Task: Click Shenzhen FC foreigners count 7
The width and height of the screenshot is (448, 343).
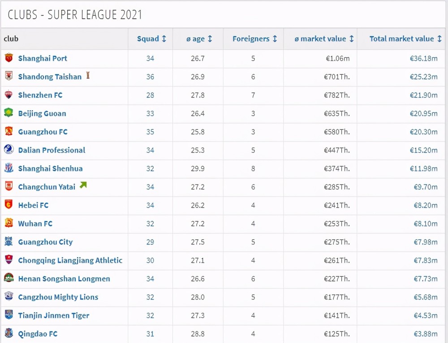Action: pos(253,95)
